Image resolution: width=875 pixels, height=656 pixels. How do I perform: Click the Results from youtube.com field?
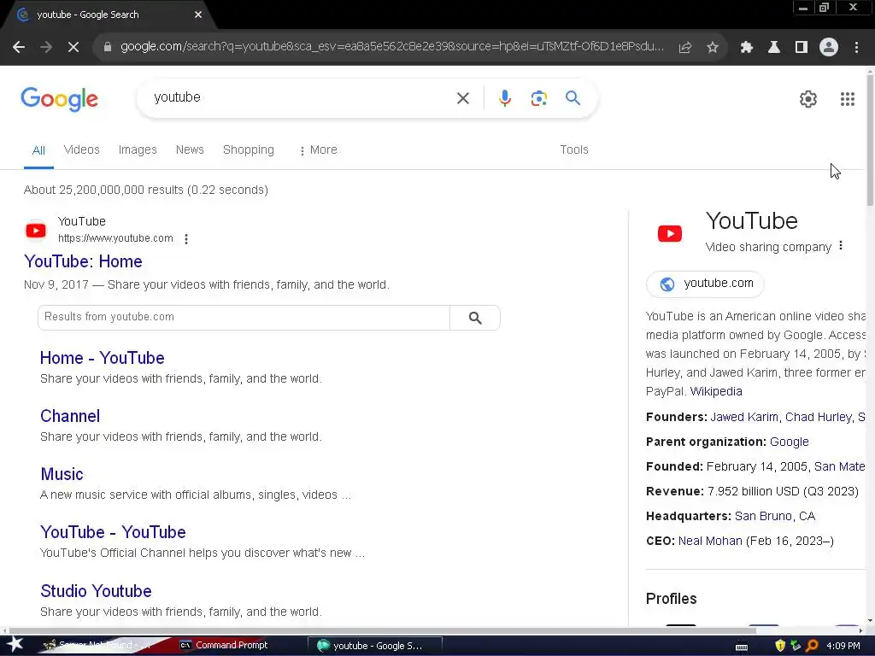coord(244,318)
